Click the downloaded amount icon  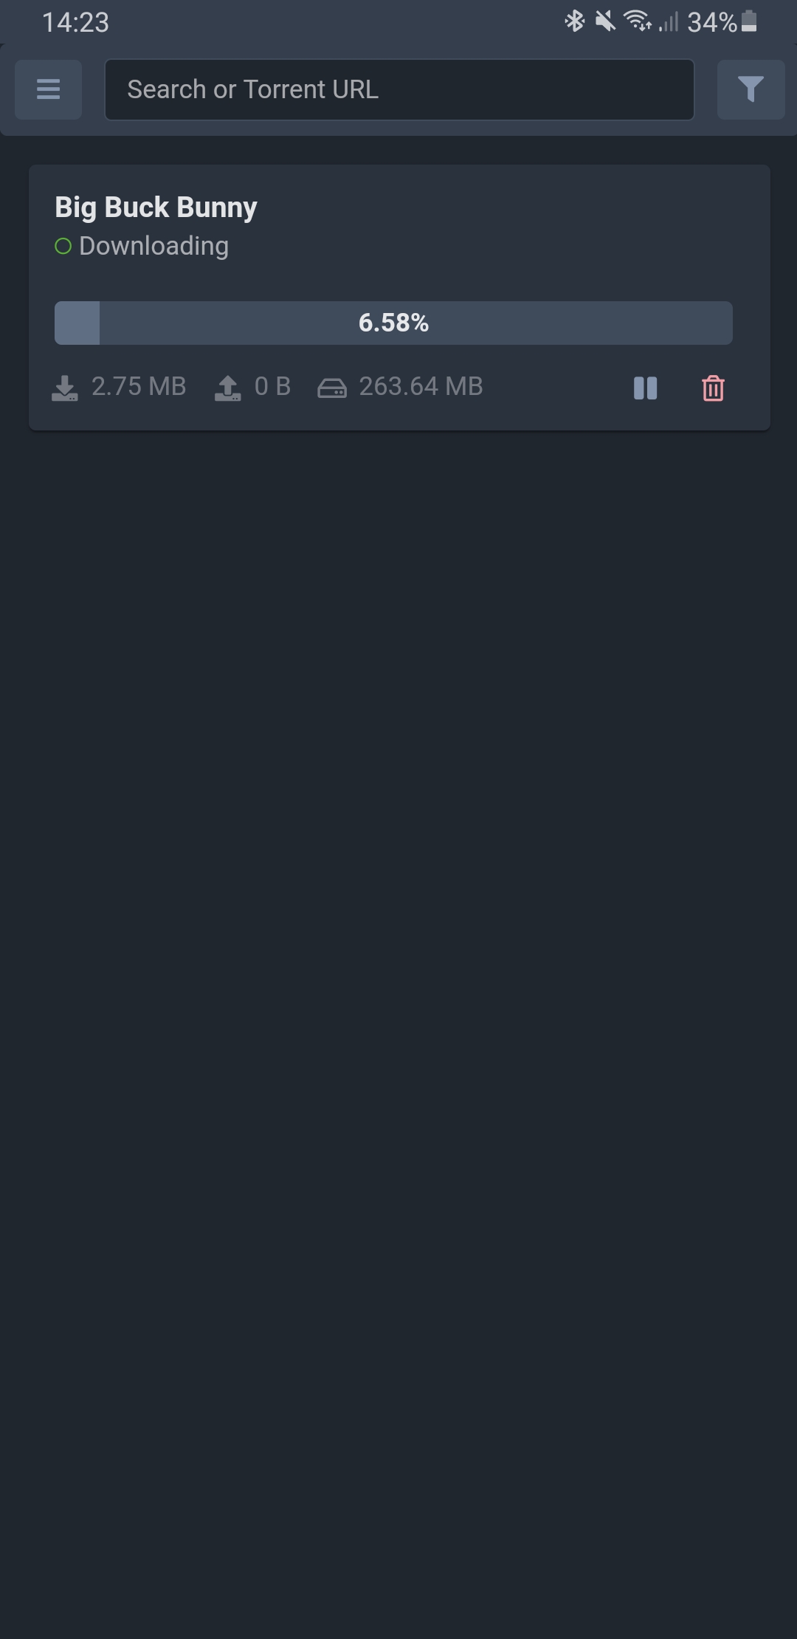tap(65, 388)
